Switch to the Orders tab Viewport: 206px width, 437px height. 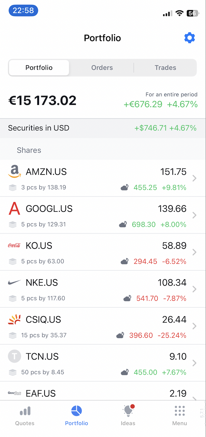point(102,68)
